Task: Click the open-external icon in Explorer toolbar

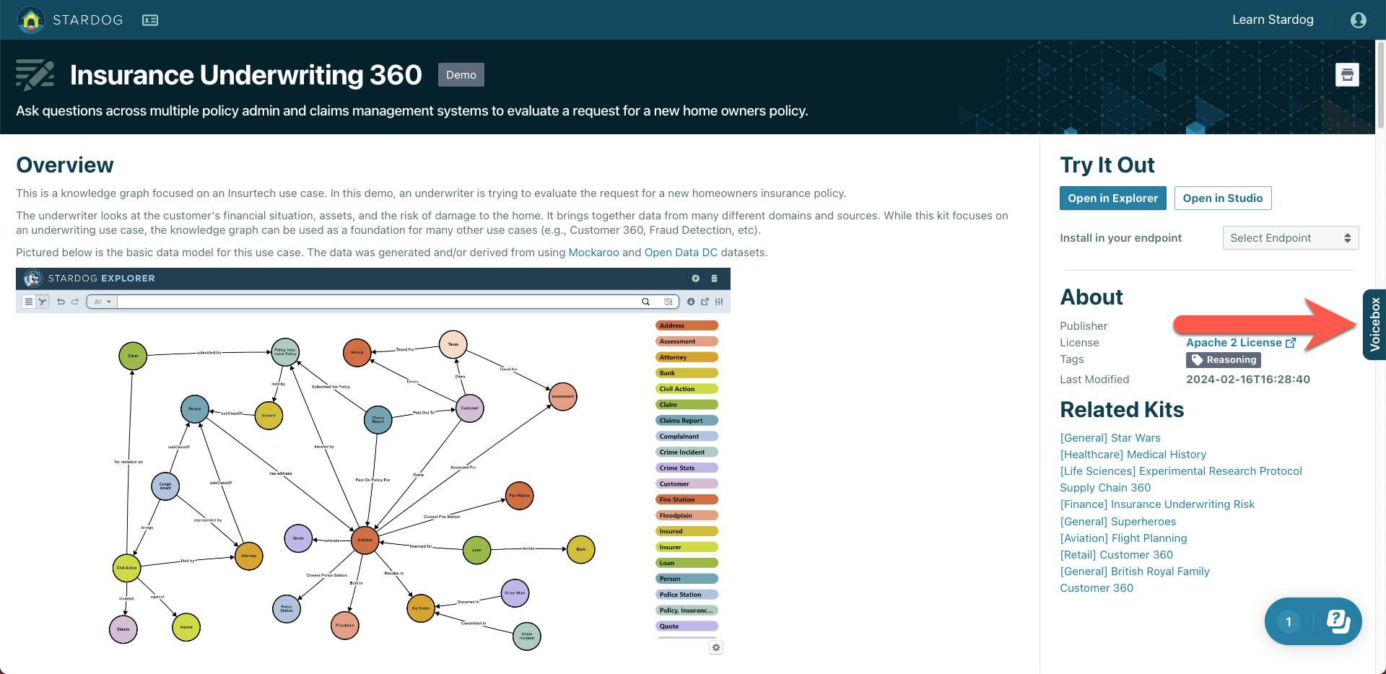Action: pyautogui.click(x=705, y=302)
